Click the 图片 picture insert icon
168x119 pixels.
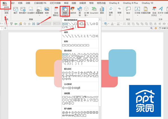(x=15, y=10)
